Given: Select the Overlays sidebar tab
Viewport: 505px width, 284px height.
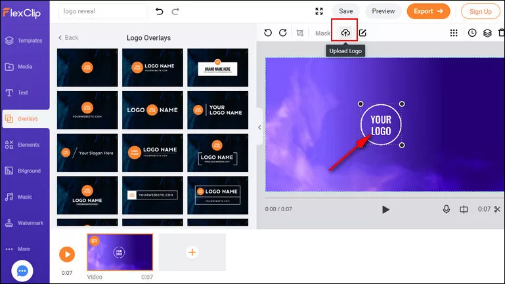Looking at the screenshot, I should pyautogui.click(x=26, y=119).
